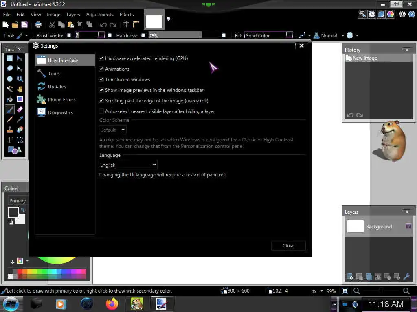Open the Effects menu
This screenshot has width=417, height=312.
coord(127,15)
